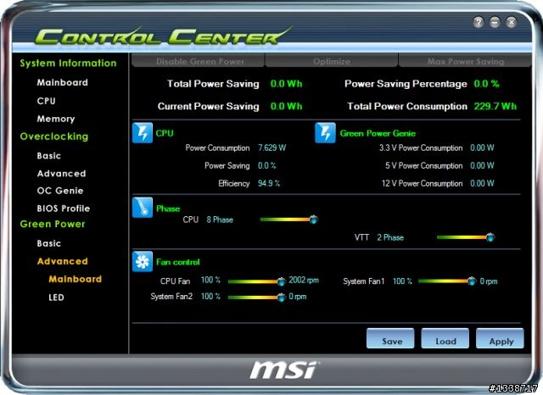Minimize the Control Center window
The image size is (543, 395).
[495, 22]
